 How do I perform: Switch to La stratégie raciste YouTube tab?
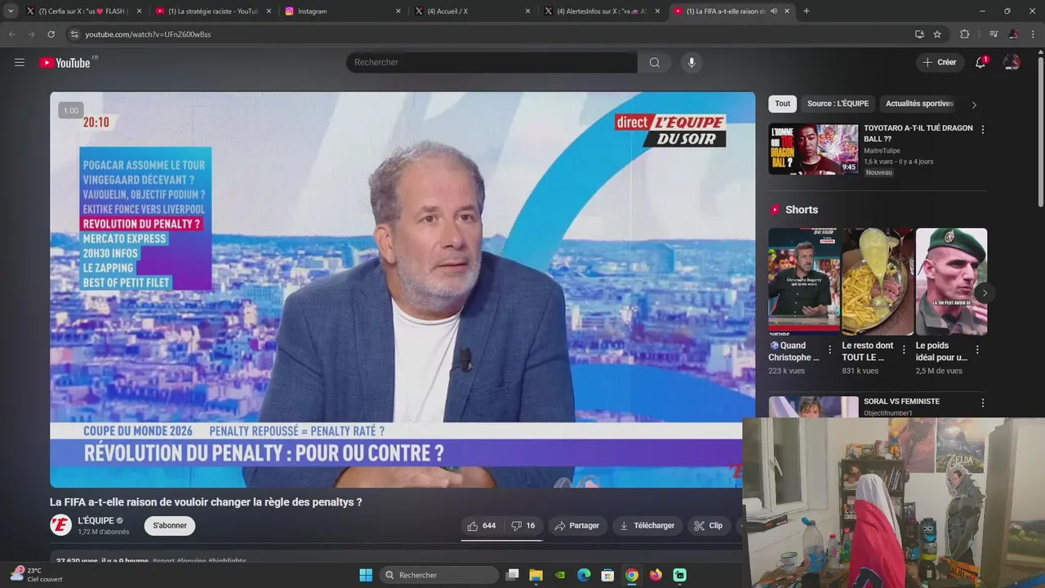212,11
